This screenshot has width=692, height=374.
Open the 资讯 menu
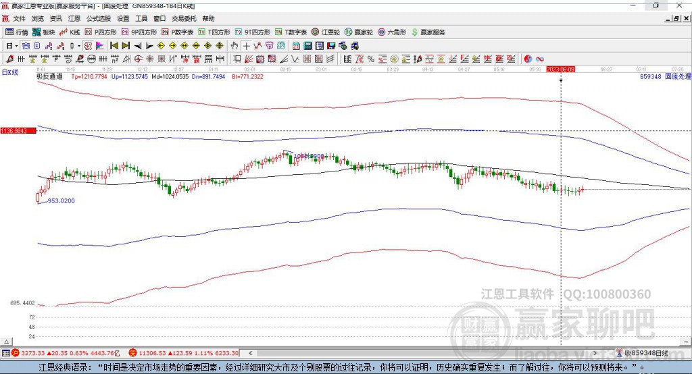(x=55, y=18)
